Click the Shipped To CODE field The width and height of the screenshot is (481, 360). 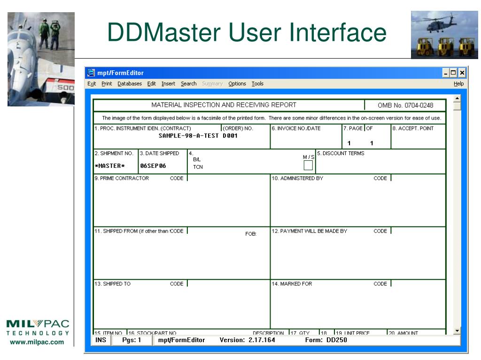tap(228, 284)
